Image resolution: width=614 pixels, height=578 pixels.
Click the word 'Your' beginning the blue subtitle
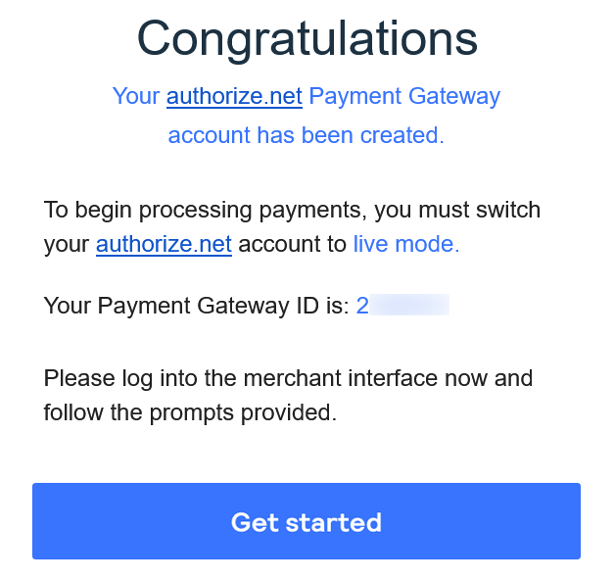[x=136, y=96]
